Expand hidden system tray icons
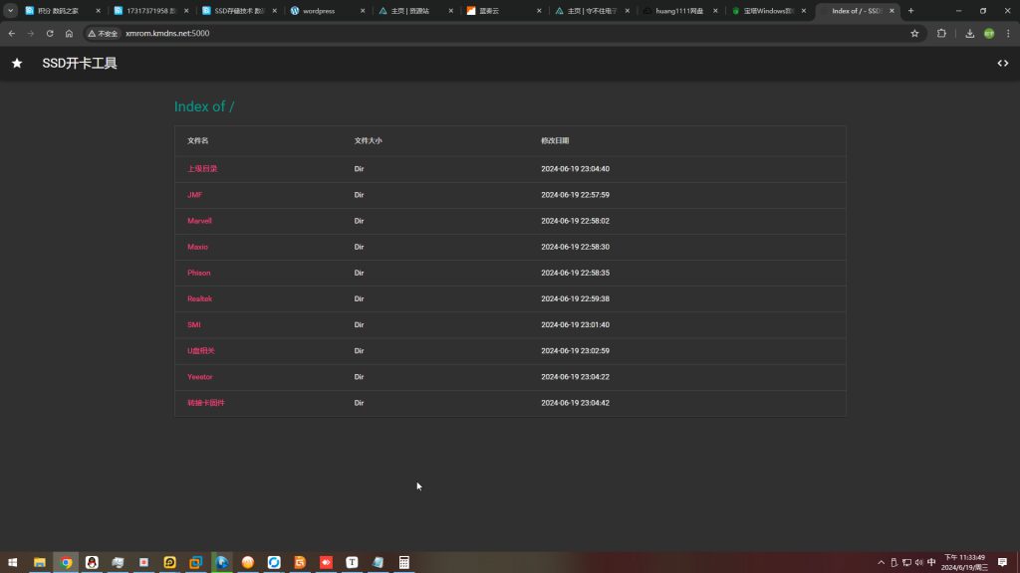 click(881, 562)
